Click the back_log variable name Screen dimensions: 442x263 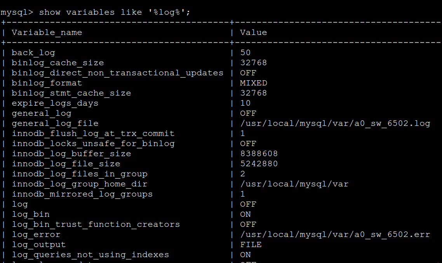point(33,52)
